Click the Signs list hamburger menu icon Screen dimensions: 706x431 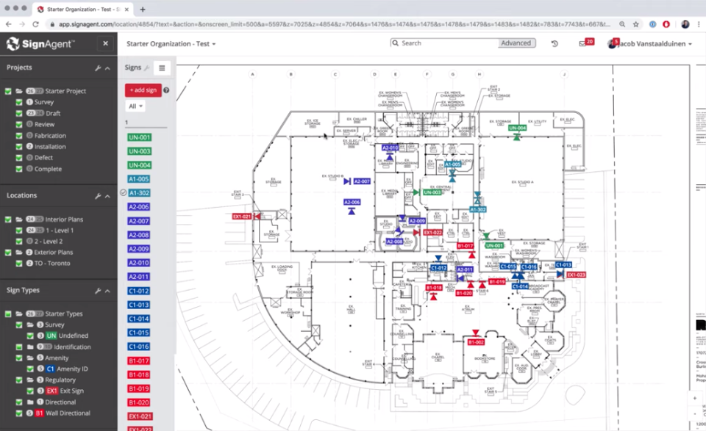(162, 68)
